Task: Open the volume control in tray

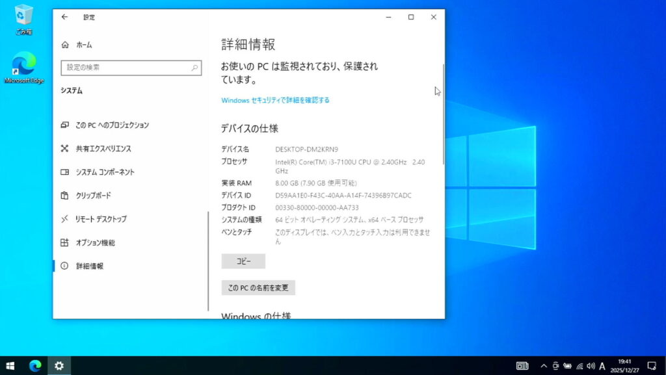Action: pos(591,366)
